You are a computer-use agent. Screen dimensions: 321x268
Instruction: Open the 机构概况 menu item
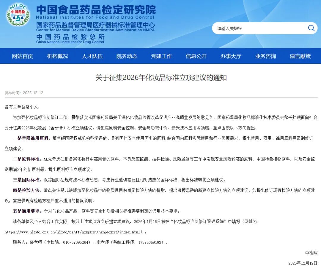pyautogui.click(x=57, y=56)
